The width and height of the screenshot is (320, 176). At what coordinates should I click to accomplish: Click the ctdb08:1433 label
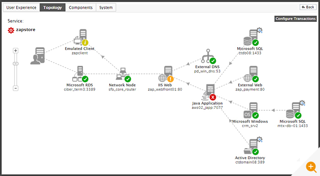[x=250, y=53]
